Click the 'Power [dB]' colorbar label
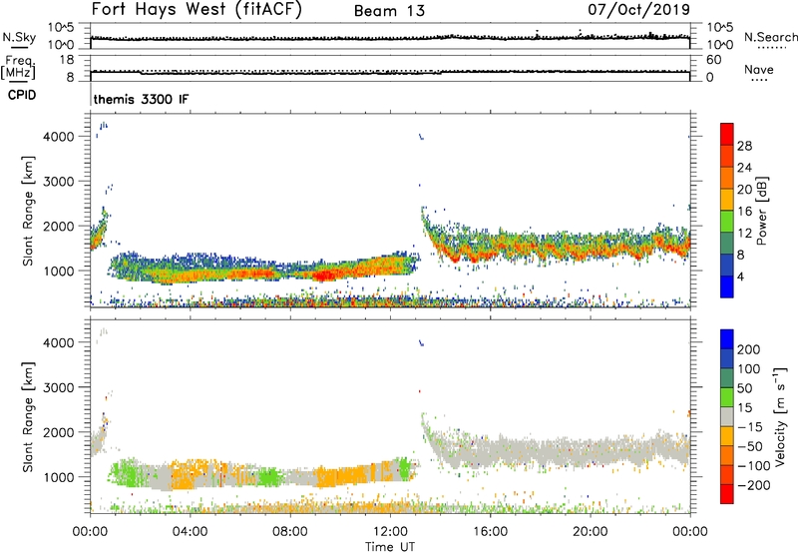 (x=762, y=211)
